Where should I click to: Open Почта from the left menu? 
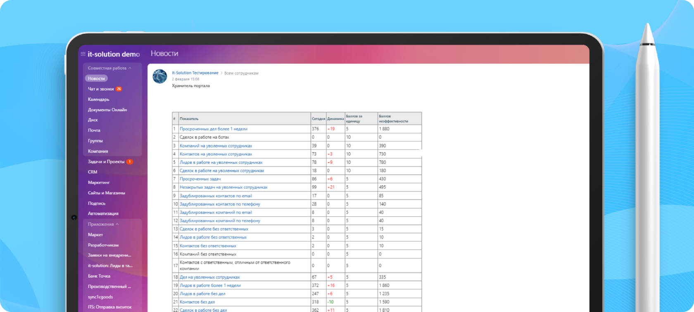pyautogui.click(x=94, y=130)
